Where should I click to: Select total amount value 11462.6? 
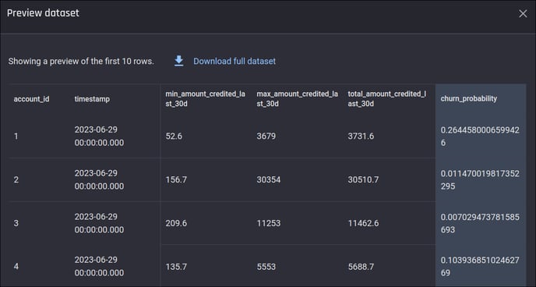(363, 223)
